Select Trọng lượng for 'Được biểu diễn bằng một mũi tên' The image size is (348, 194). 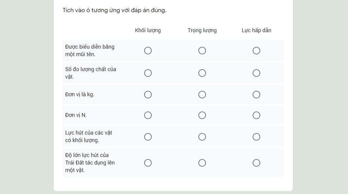click(x=202, y=51)
